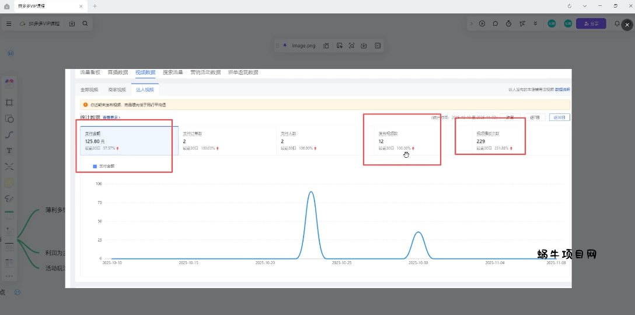Expand more toolbar options with double chevron
Viewport: 635px width, 315px height.
click(536, 24)
